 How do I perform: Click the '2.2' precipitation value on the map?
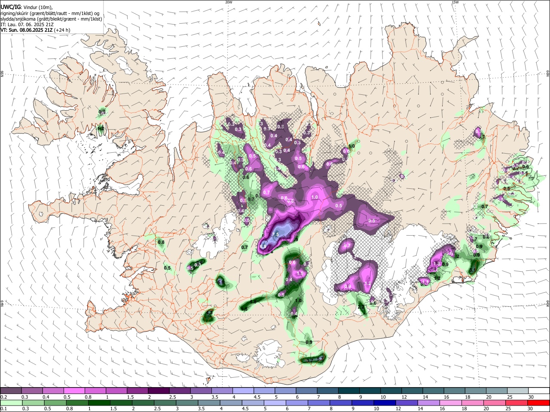pyautogui.click(x=361, y=307)
